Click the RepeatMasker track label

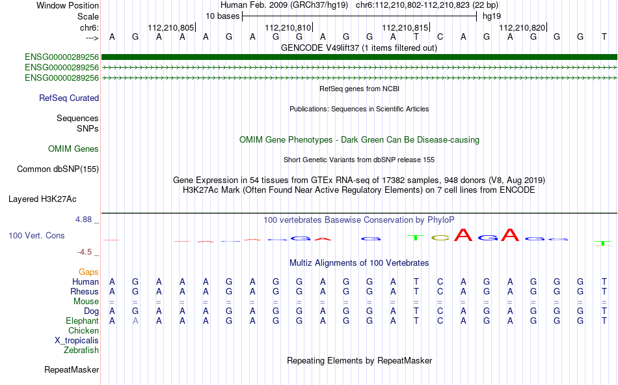click(72, 369)
